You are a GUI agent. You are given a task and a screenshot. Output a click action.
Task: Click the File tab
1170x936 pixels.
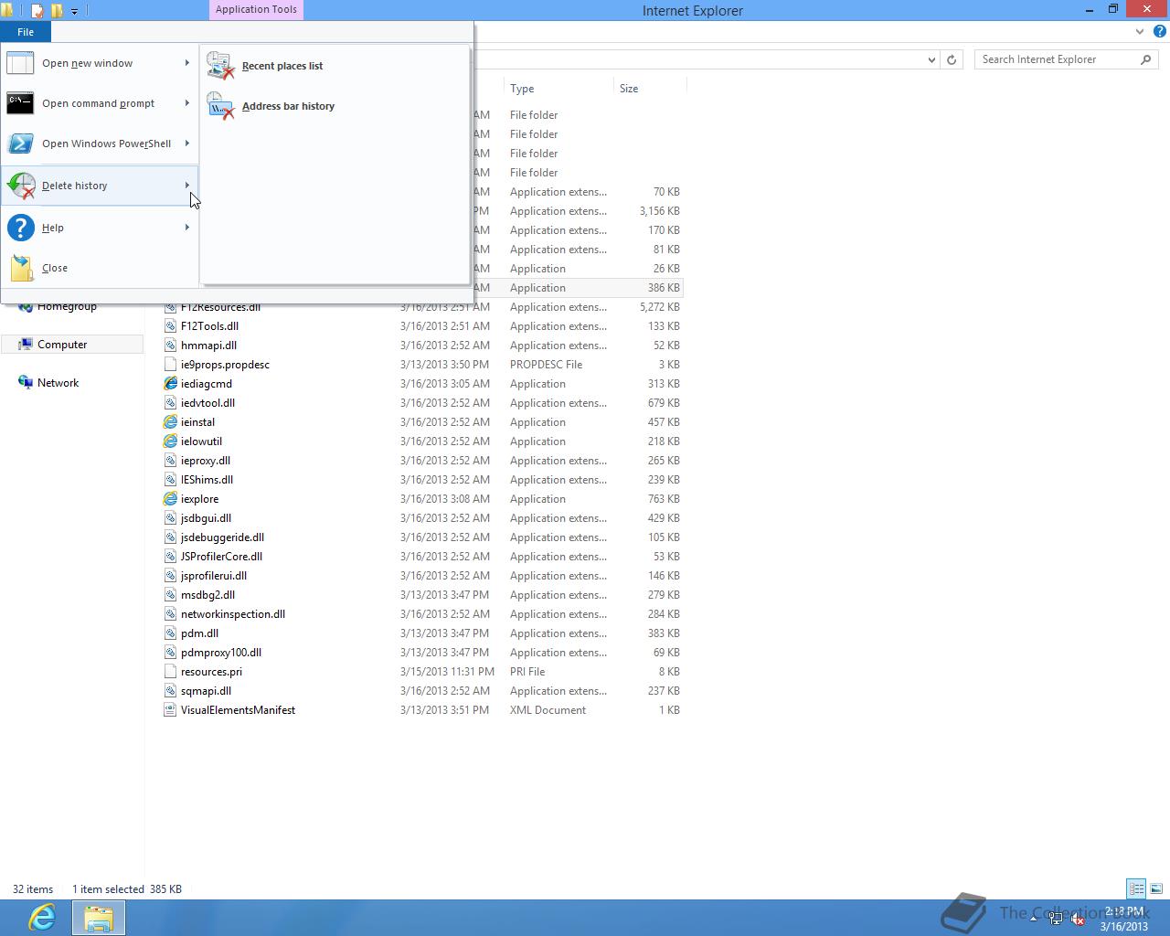coord(26,32)
